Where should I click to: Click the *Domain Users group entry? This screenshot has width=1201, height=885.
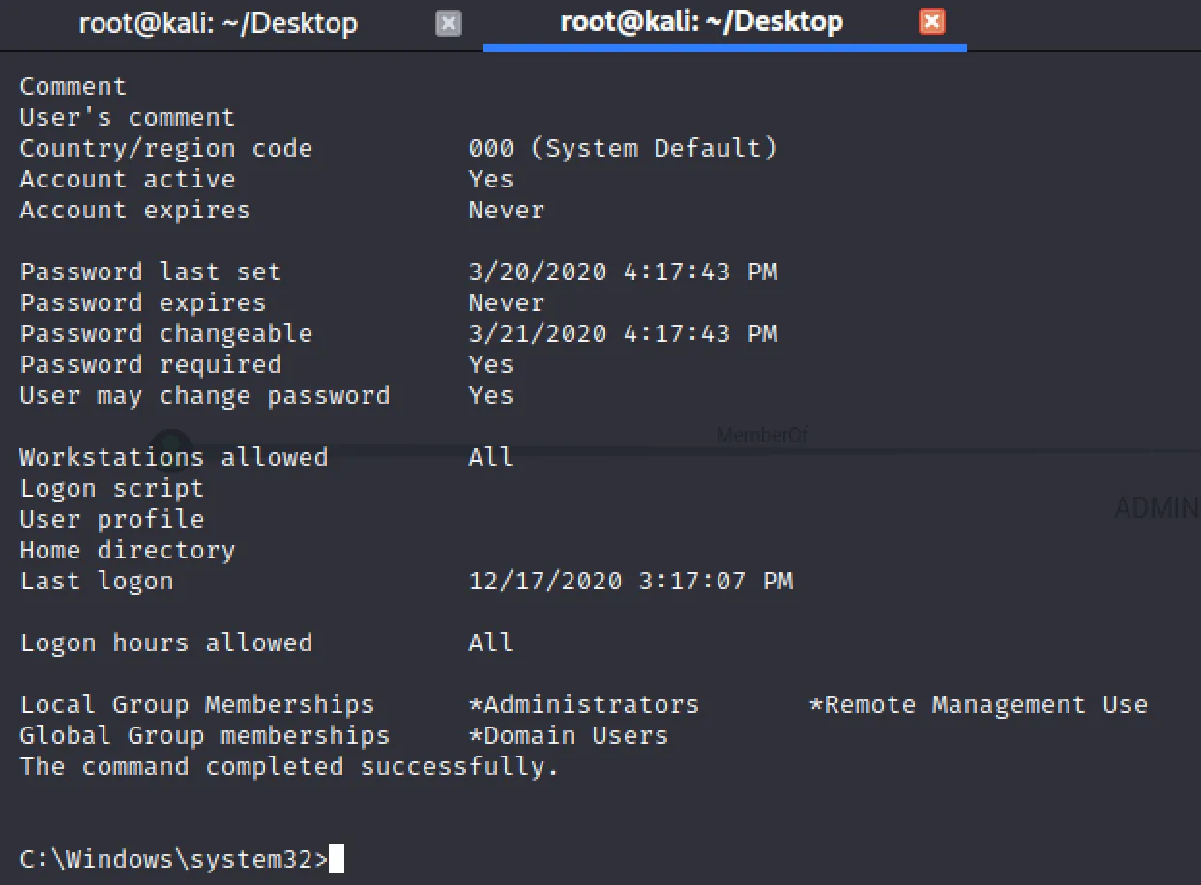(568, 735)
